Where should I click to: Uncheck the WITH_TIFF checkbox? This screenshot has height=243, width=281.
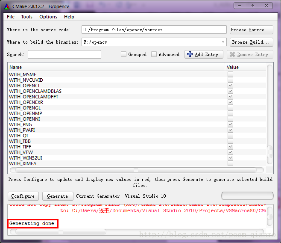[230, 146]
